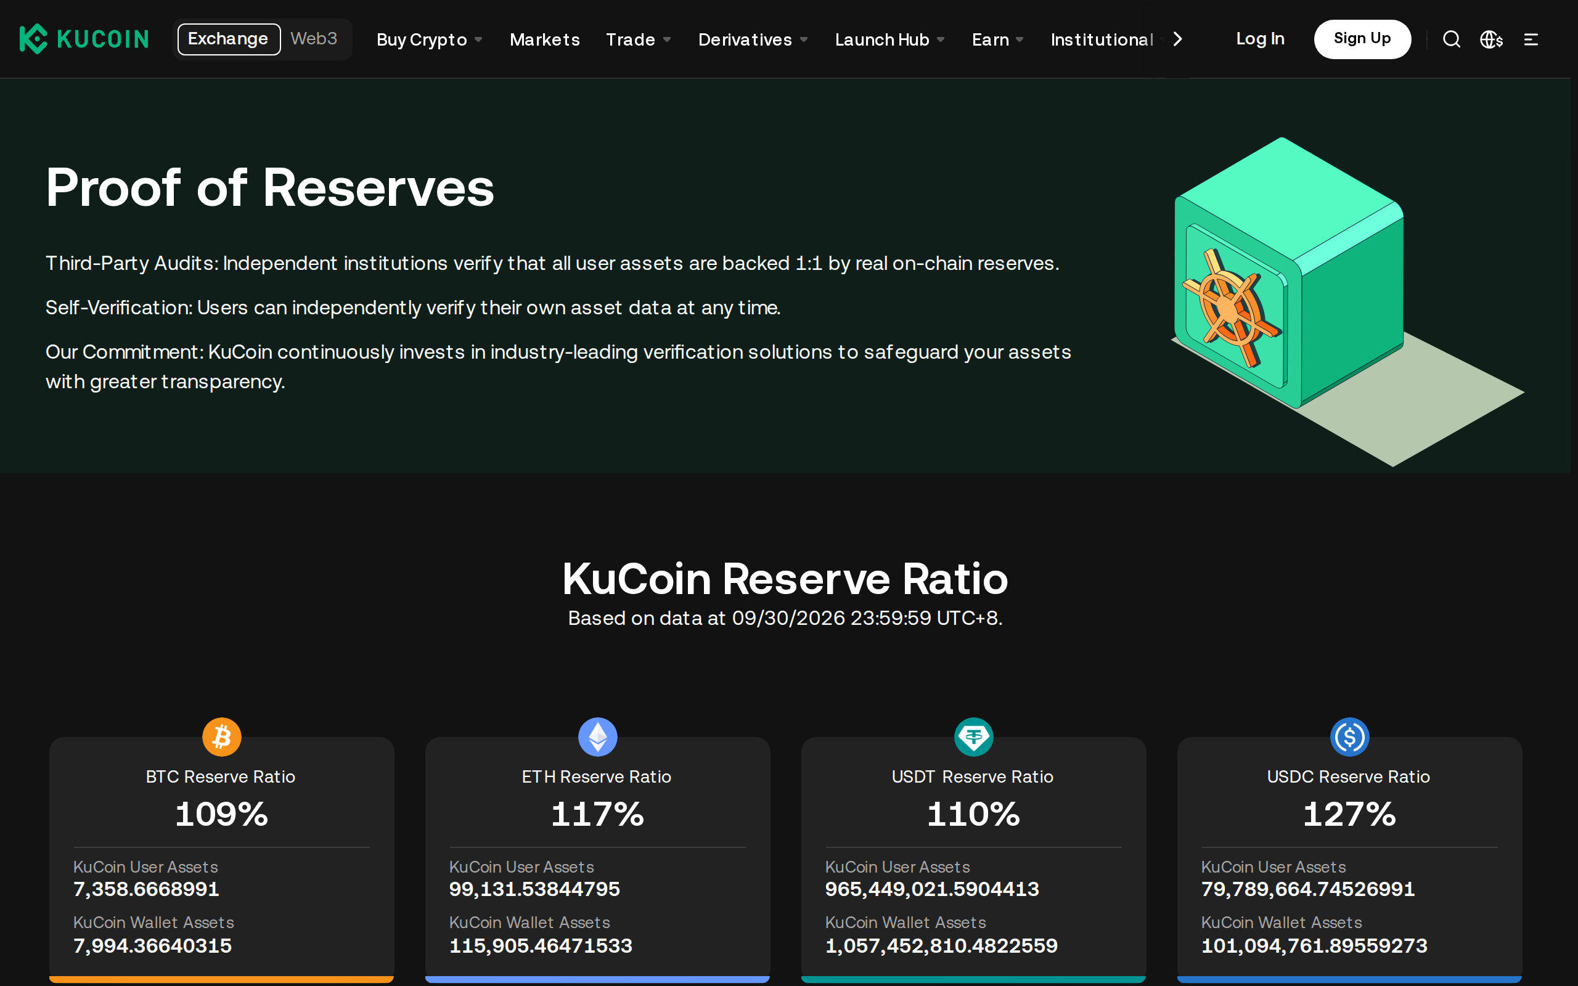This screenshot has width=1578, height=986.
Task: Click the Ethereum coin icon
Action: coord(598,737)
